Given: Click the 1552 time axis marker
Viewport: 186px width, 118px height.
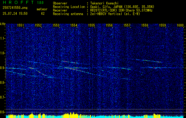Looking at the screenshot, I should [x=38, y=25].
